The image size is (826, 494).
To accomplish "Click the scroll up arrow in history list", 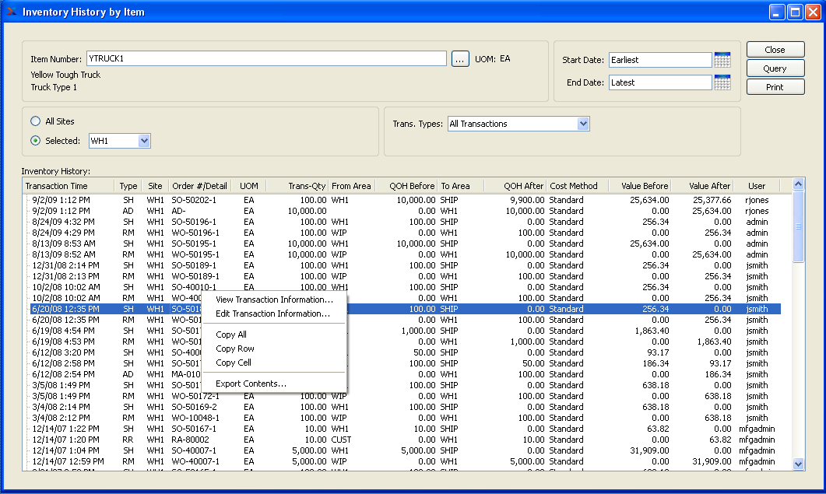I will click(x=798, y=184).
